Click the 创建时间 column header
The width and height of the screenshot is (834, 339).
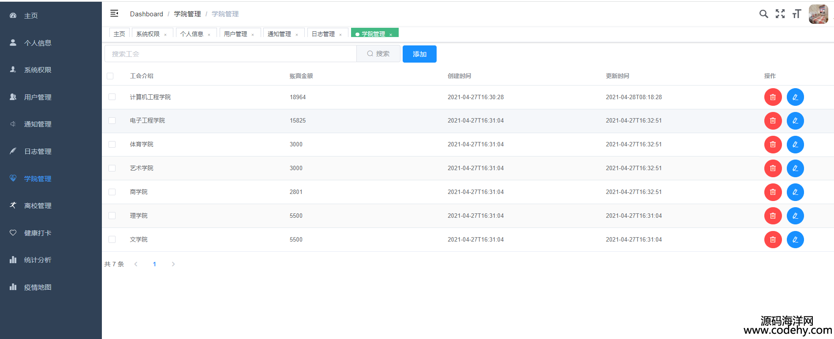point(459,76)
